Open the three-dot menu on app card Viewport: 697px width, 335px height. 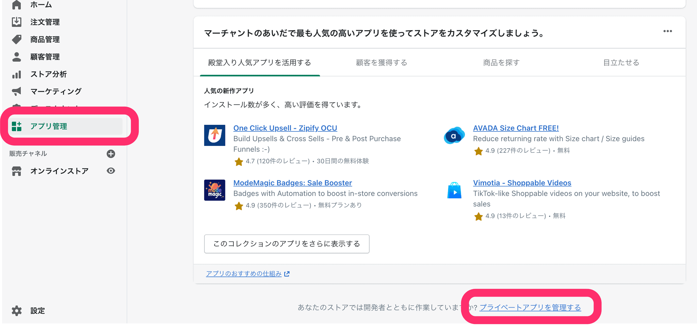pos(667,31)
